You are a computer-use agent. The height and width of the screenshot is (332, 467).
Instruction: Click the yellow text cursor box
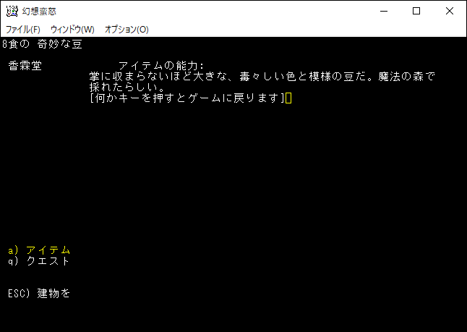[288, 98]
